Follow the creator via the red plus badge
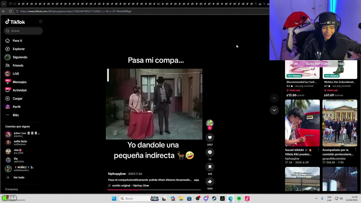This screenshot has width=361, height=203. click(210, 128)
